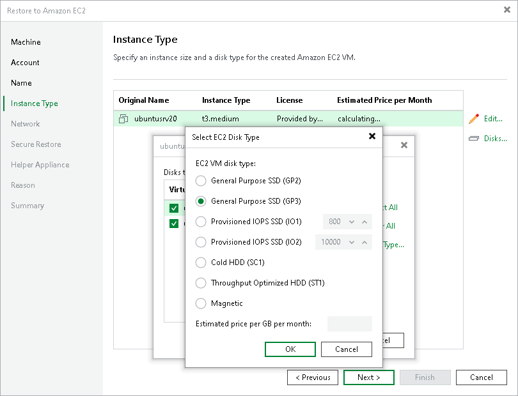Decrease IO2 IOPS value with down arrow
Screen dimensions: 518x396
[x=352, y=243]
